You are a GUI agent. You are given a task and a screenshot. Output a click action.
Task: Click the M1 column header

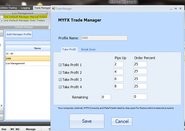click(x=12, y=129)
